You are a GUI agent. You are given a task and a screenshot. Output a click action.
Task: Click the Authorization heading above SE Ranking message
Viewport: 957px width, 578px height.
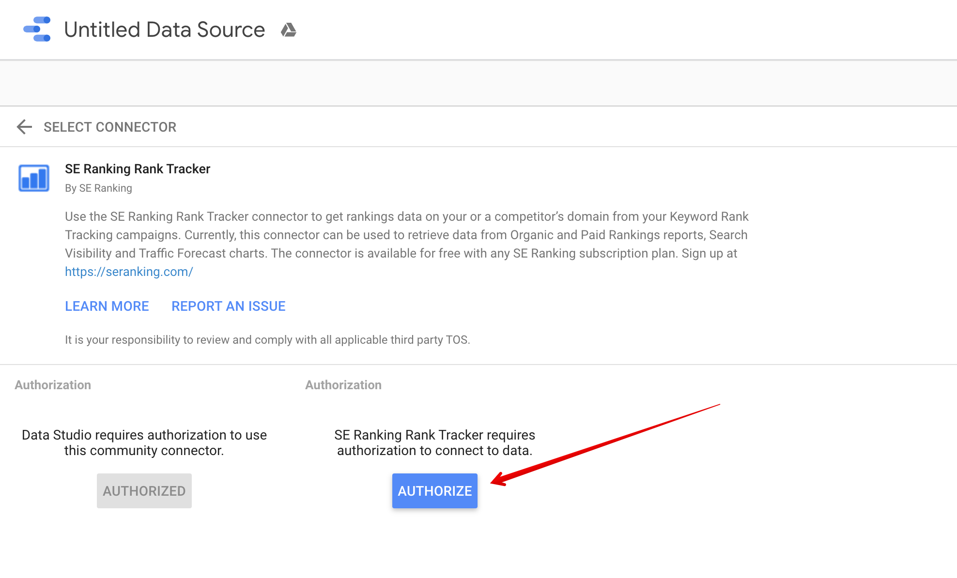(343, 385)
